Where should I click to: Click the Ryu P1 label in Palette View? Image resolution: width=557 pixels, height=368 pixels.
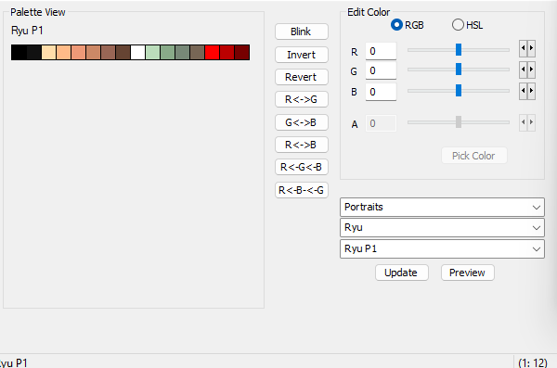27,31
